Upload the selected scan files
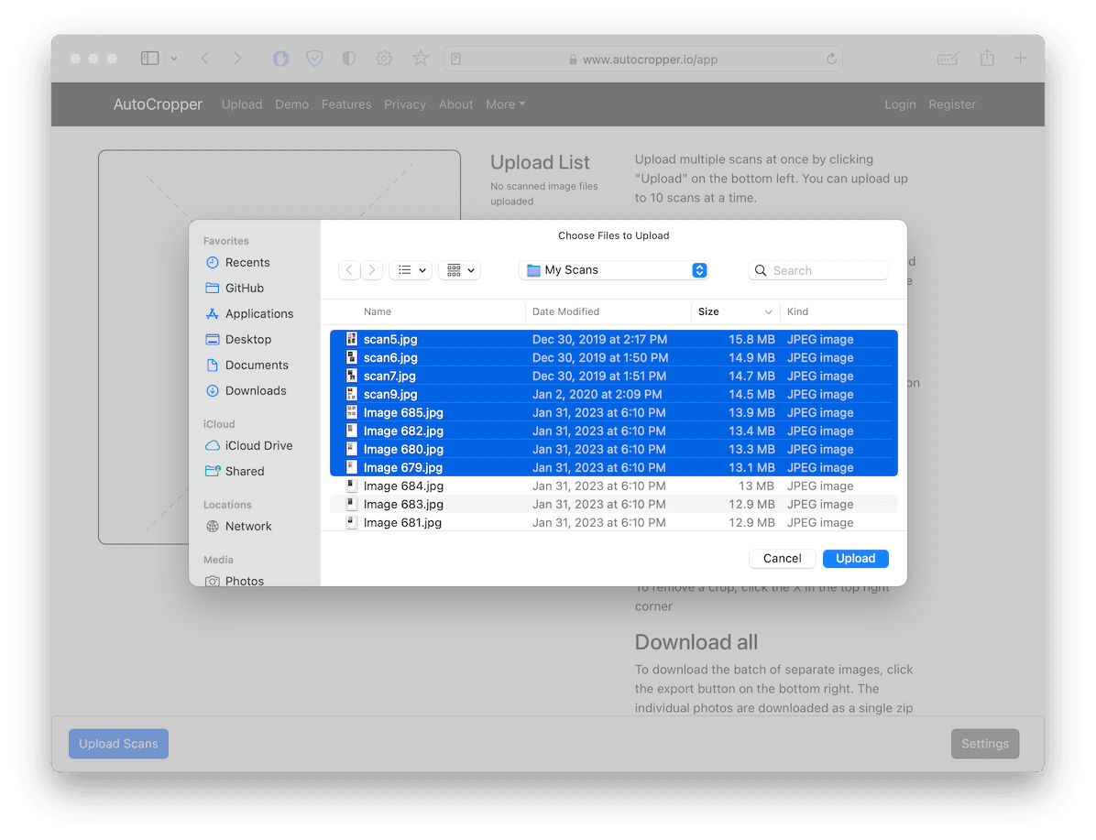Viewport: 1096px width, 840px height. 855,558
